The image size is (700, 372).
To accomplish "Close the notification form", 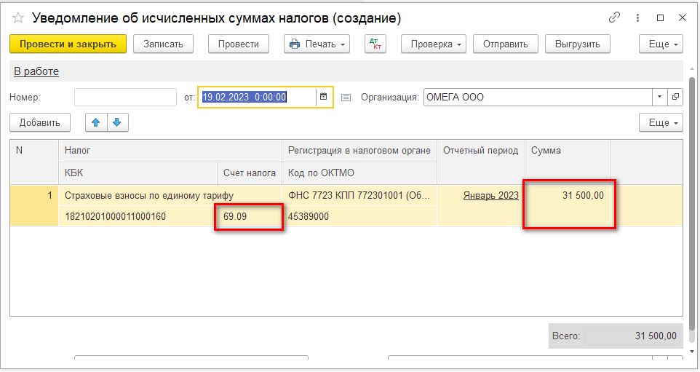I will [682, 17].
